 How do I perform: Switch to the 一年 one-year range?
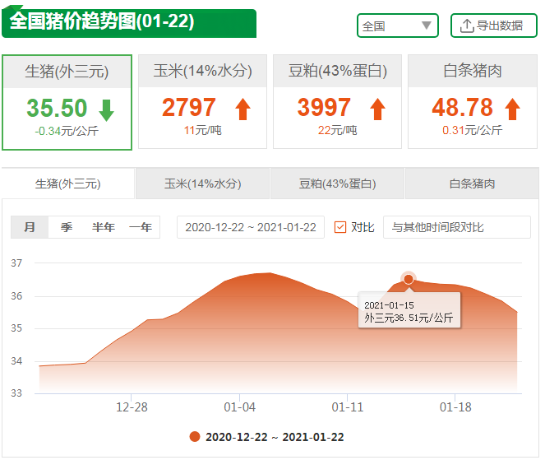pyautogui.click(x=141, y=227)
